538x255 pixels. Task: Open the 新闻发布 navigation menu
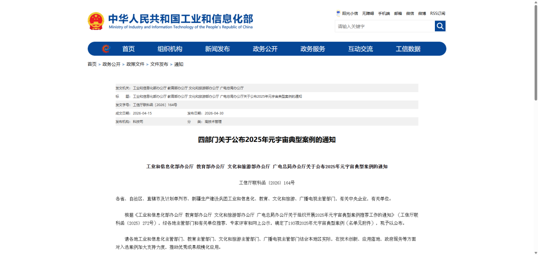tap(218, 49)
